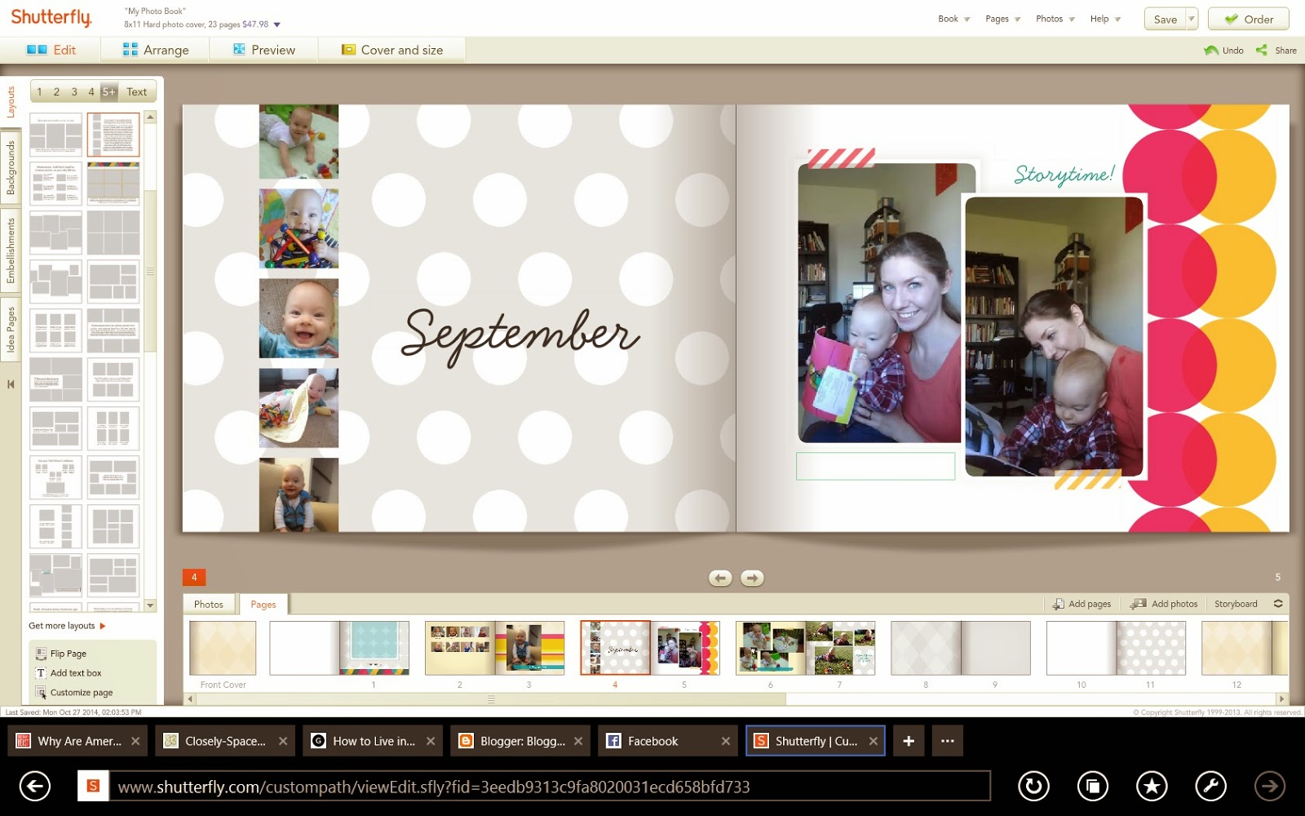Reload the page with the refresh button

1033,787
